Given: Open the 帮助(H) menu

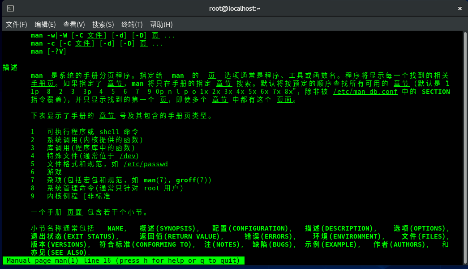Looking at the screenshot, I should pyautogui.click(x=161, y=24).
